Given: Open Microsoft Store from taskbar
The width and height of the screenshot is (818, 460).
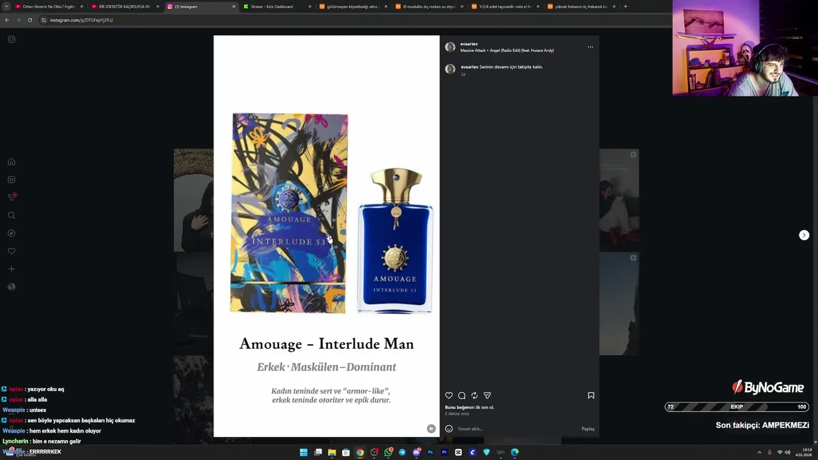Looking at the screenshot, I should coord(346,452).
